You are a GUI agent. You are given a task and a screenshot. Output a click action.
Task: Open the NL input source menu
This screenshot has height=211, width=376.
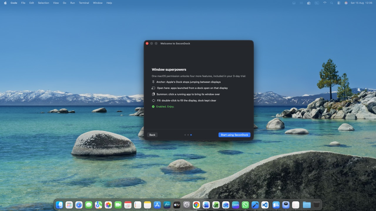click(x=317, y=3)
